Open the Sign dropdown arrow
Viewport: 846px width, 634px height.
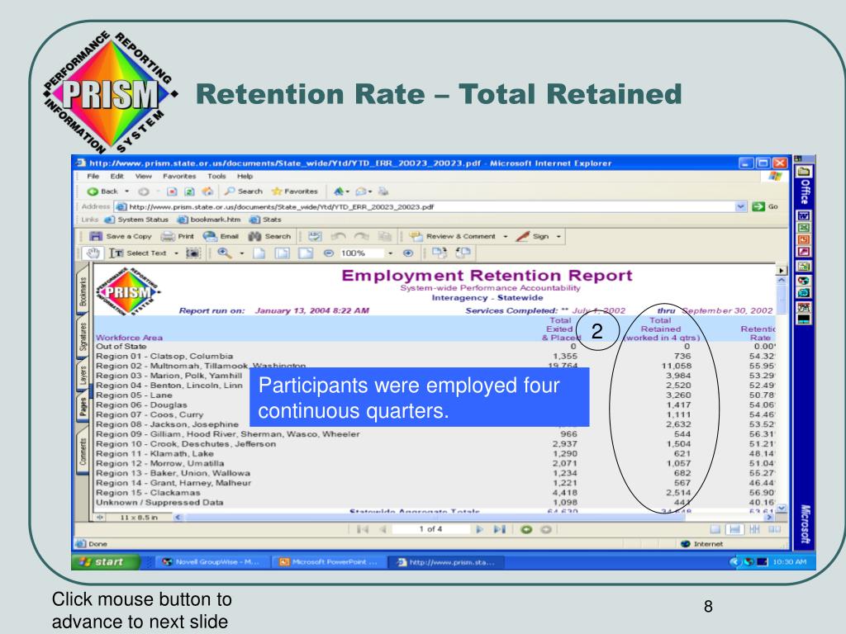(x=558, y=237)
